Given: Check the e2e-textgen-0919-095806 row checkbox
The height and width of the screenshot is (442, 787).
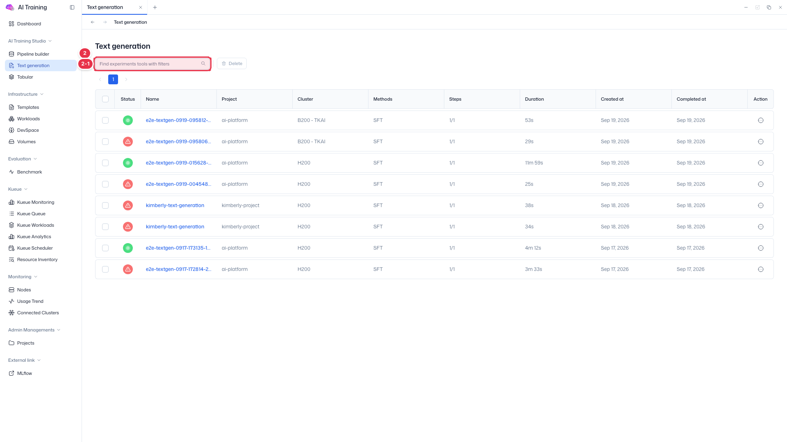Looking at the screenshot, I should click(105, 142).
